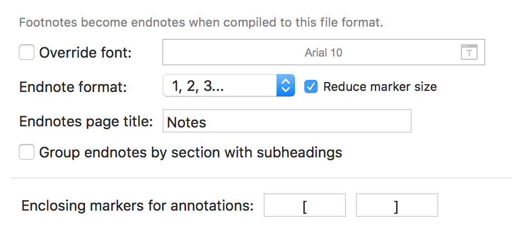Click the "Override font:" label text
The image size is (512, 235).
85,53
